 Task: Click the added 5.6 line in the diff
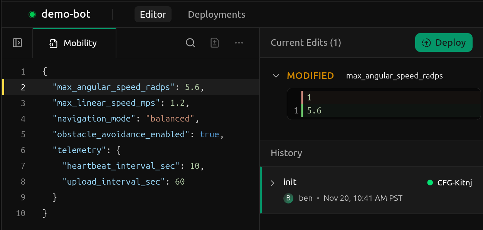pyautogui.click(x=314, y=111)
